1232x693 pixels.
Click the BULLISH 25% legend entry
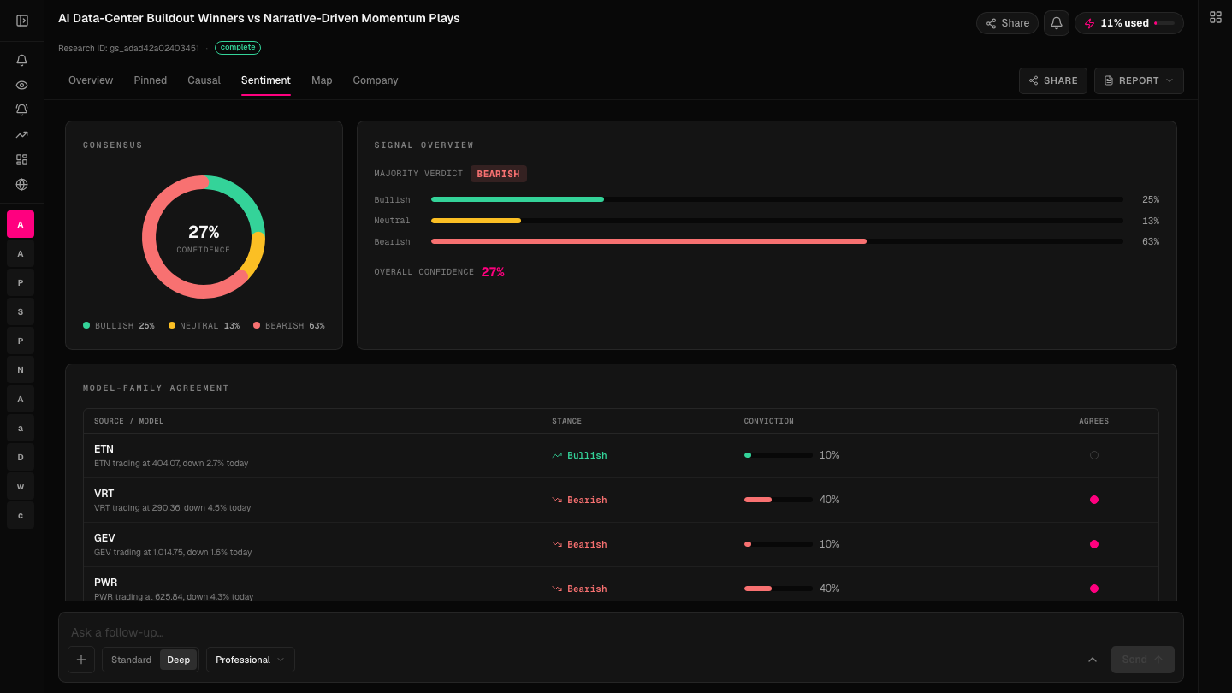tap(119, 326)
